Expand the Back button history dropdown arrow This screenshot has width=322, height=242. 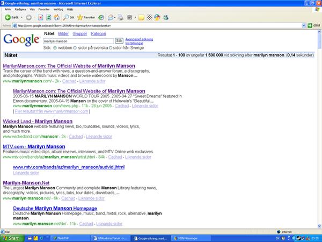21,17
